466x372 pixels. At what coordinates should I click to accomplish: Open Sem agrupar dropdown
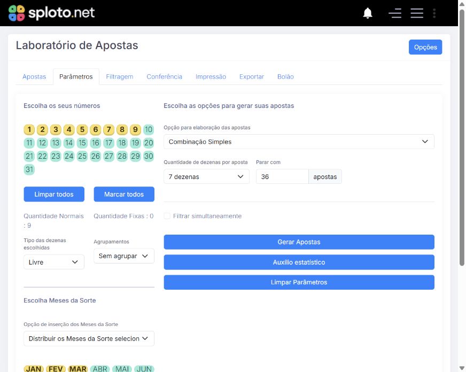tap(124, 256)
